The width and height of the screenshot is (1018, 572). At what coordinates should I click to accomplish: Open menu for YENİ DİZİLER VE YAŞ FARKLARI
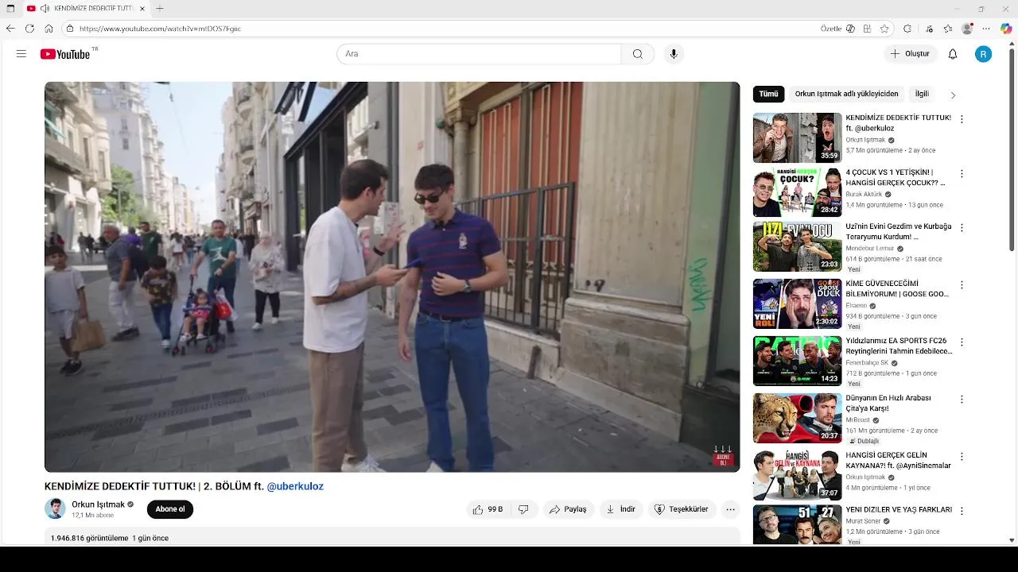[962, 511]
